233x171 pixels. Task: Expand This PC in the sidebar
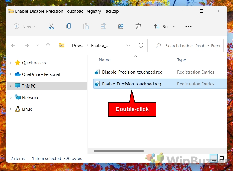click(10, 86)
